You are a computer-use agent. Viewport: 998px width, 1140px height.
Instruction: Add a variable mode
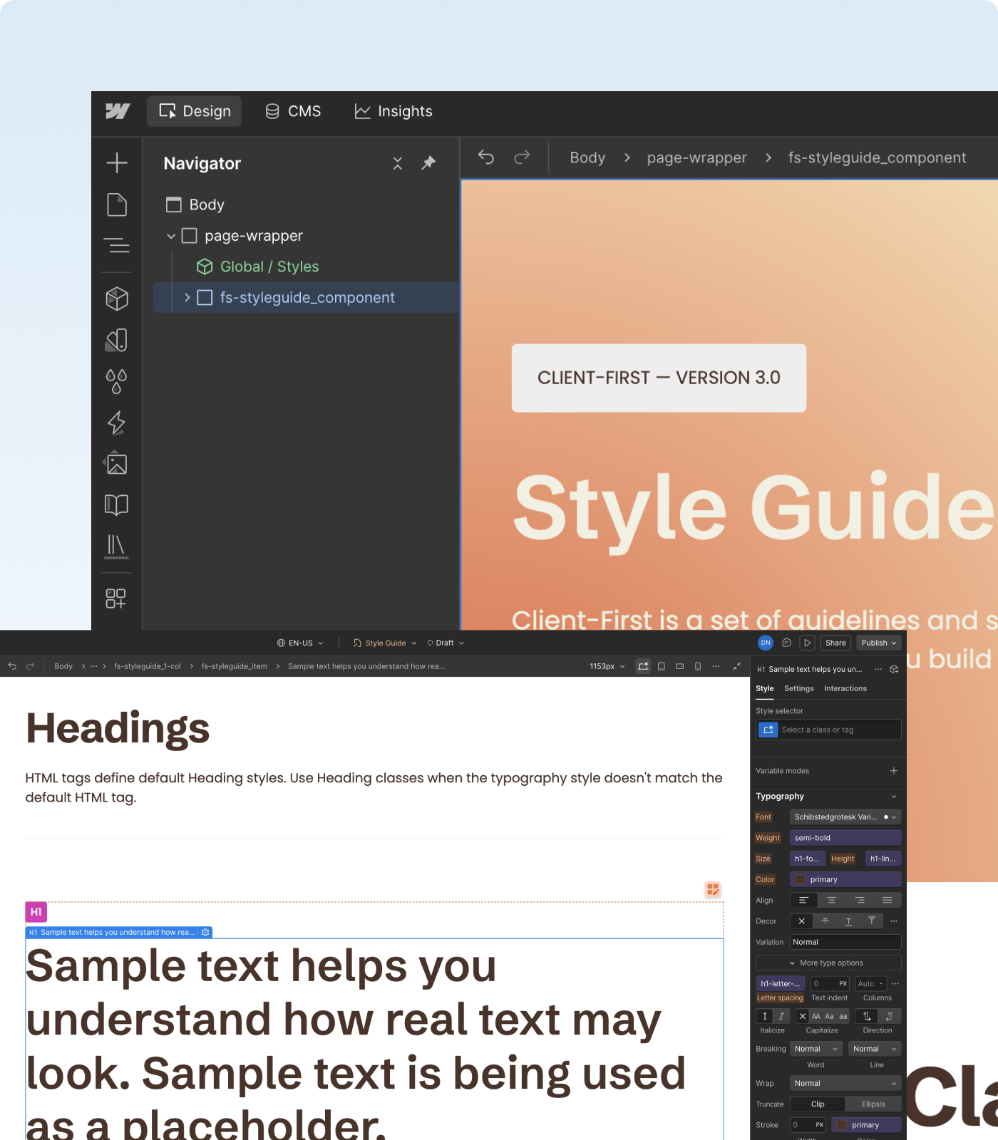894,771
